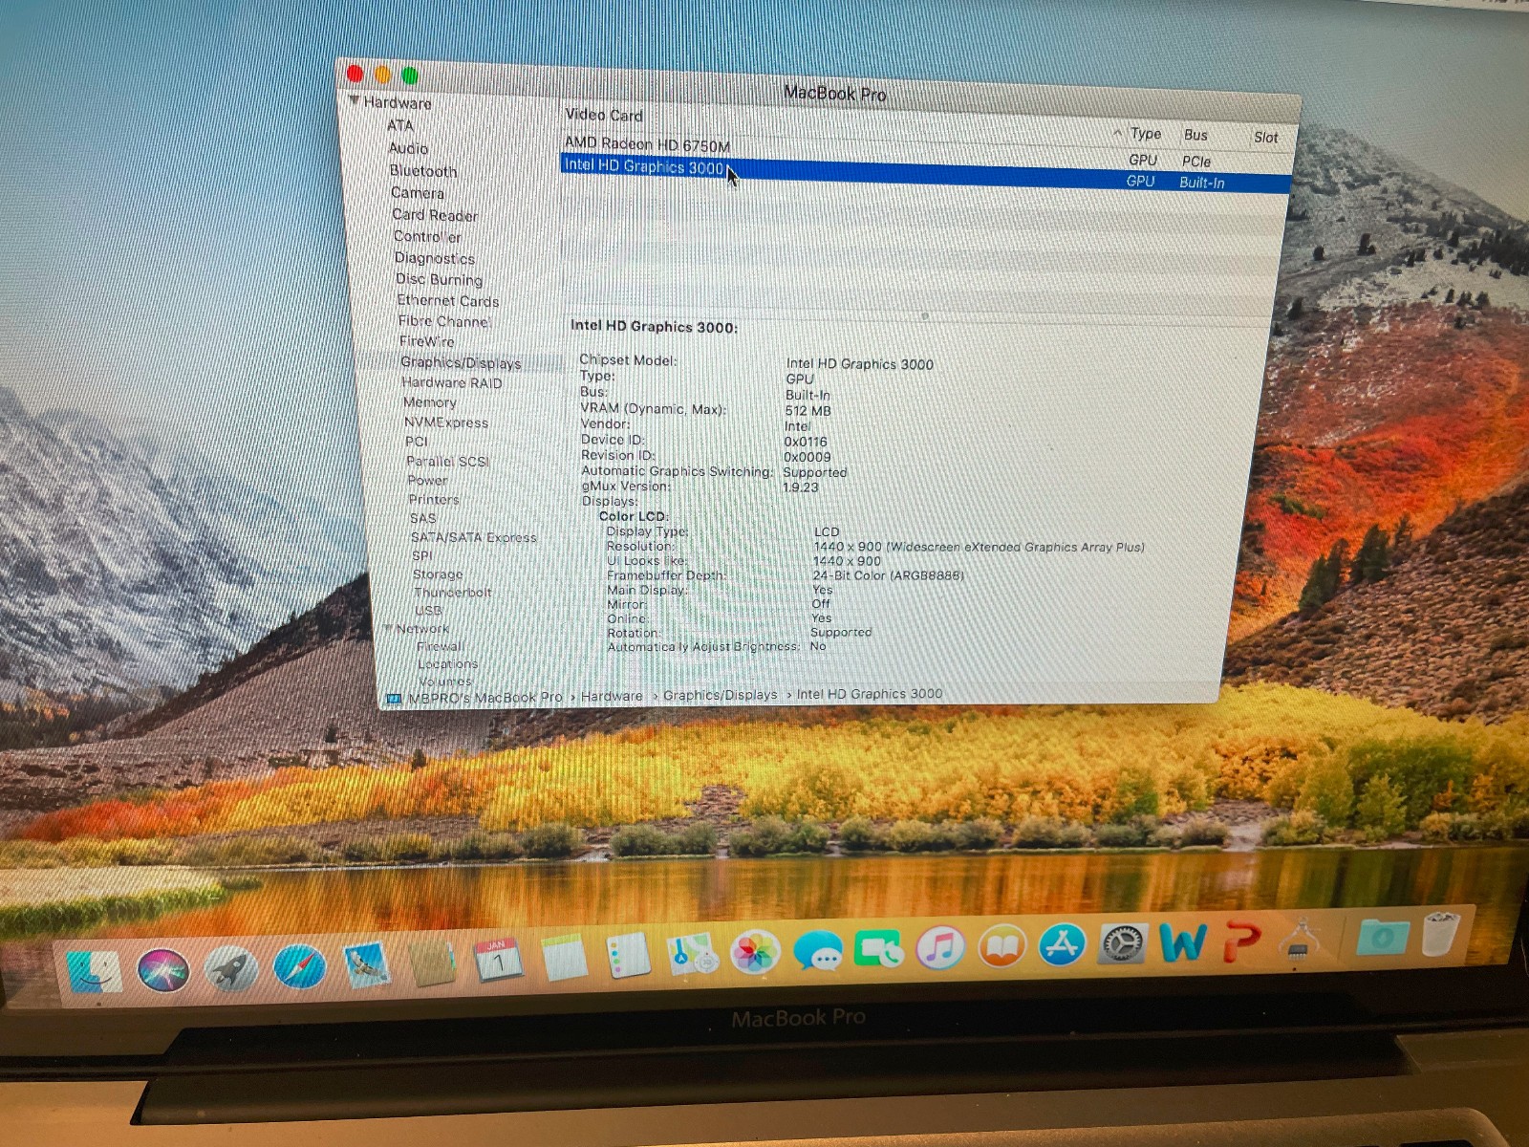Select Storage in the sidebar
Viewport: 1529px width, 1147px height.
438,574
